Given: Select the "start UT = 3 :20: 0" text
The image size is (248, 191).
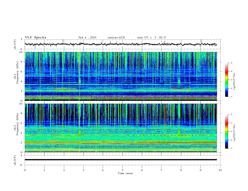Looking at the screenshot, I should pyautogui.click(x=151, y=37).
